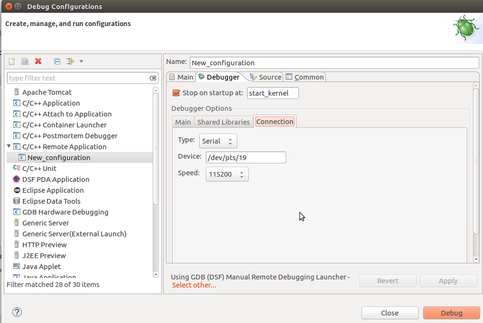
Task: Open the Connection subtab
Action: [275, 122]
